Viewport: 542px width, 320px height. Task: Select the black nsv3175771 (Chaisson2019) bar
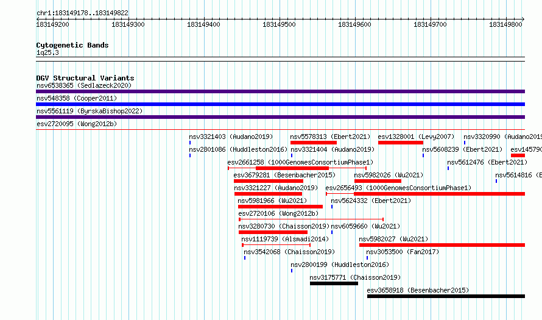[x=334, y=283]
